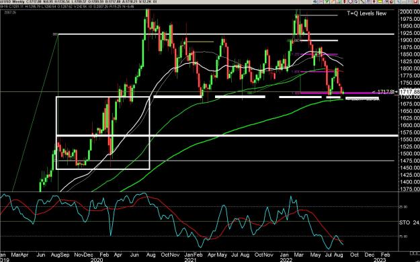
Task: Click the MarApr label on time axis
Action: (x=20, y=255)
